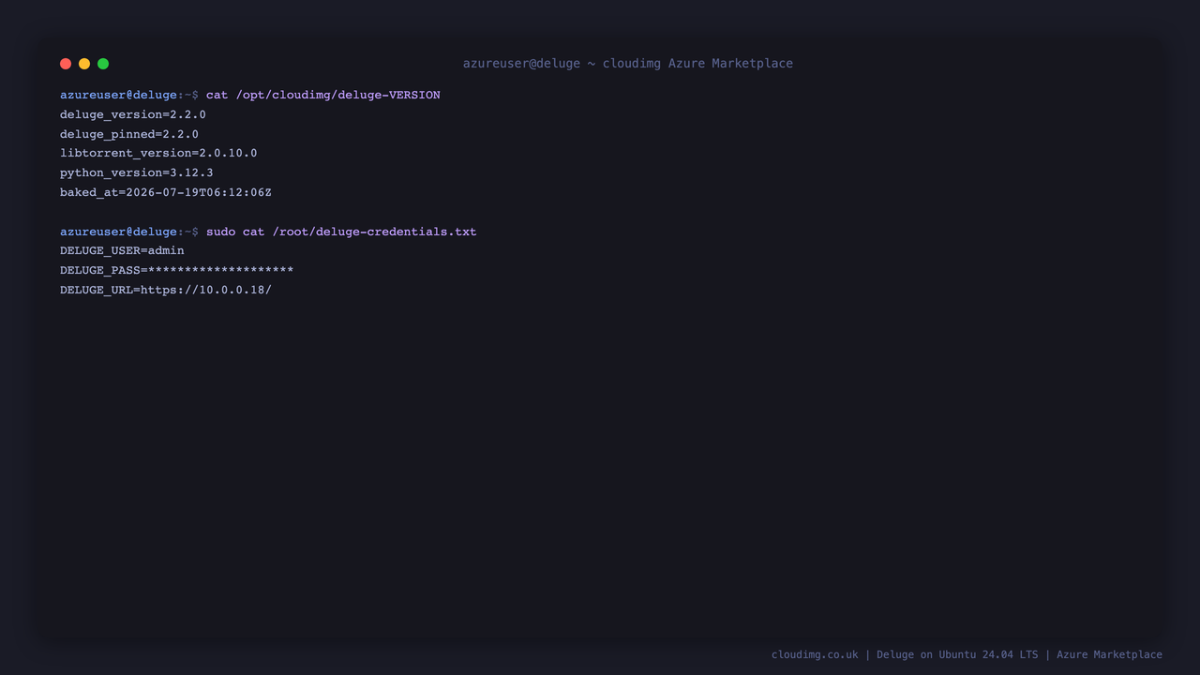Click the 'cat /opt/cloudimg/deluge-VERSION' command
This screenshot has width=1200, height=675.
[322, 95]
